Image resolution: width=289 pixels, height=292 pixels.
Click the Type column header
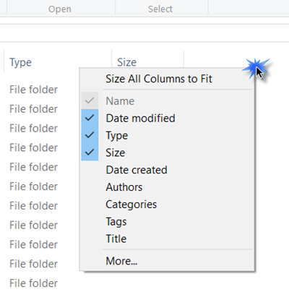[x=20, y=63]
